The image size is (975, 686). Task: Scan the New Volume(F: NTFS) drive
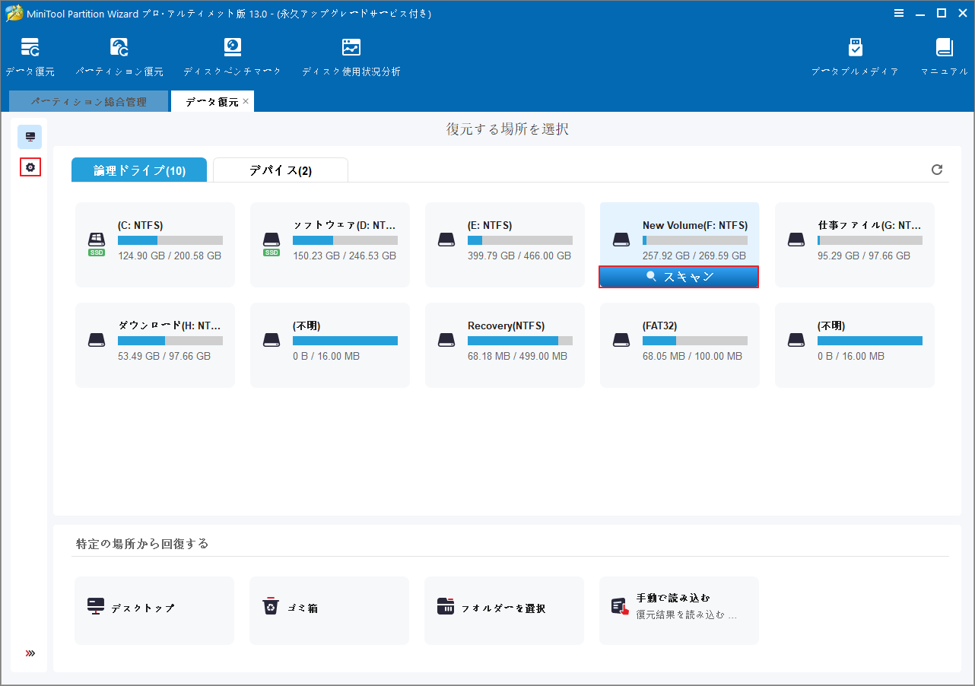click(678, 276)
